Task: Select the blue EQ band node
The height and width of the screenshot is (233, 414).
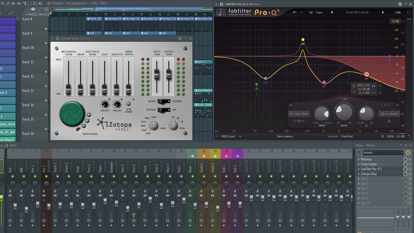Action: (x=266, y=79)
